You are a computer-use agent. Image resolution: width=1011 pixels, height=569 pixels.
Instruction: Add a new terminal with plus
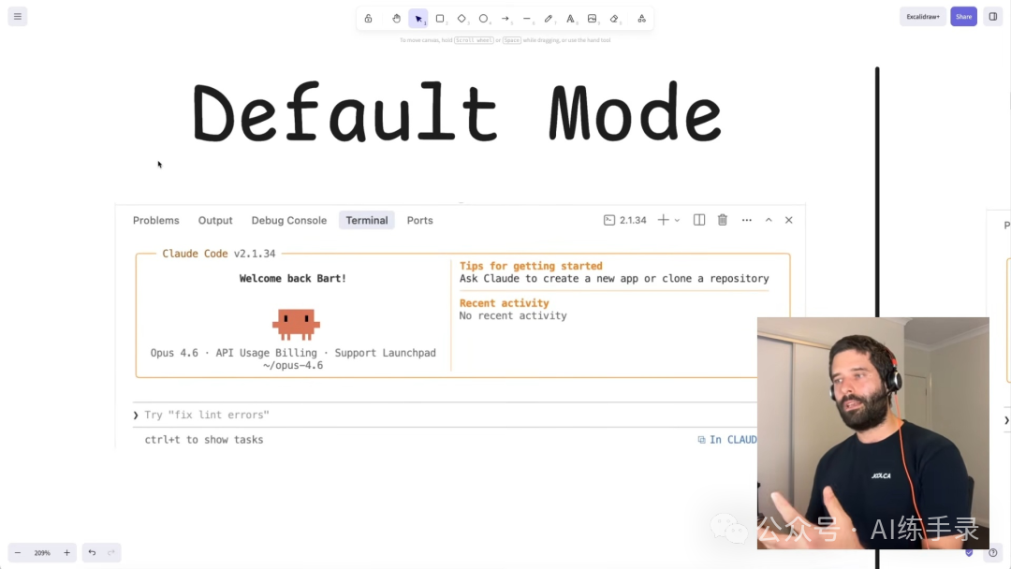(x=663, y=220)
